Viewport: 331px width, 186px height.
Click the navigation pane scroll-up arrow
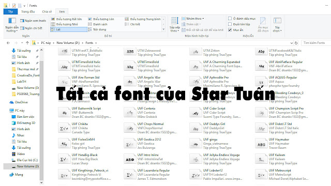[x=41, y=50]
